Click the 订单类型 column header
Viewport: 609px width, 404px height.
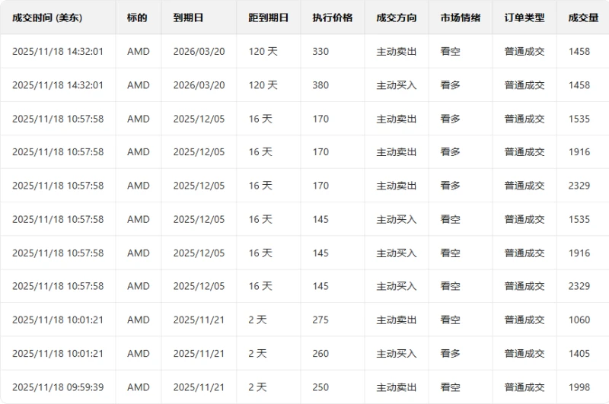click(x=525, y=17)
